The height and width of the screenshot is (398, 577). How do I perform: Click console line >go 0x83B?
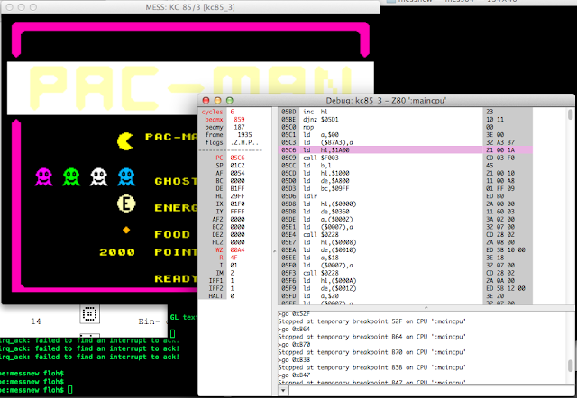(294, 360)
